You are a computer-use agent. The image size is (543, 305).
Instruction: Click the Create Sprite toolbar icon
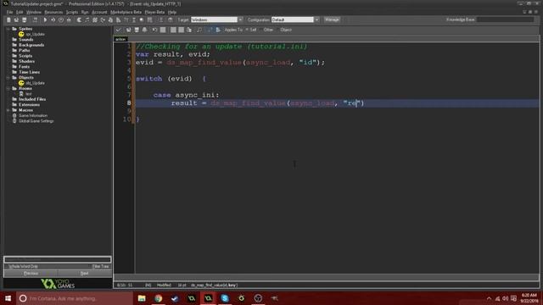pyautogui.click(x=79, y=19)
